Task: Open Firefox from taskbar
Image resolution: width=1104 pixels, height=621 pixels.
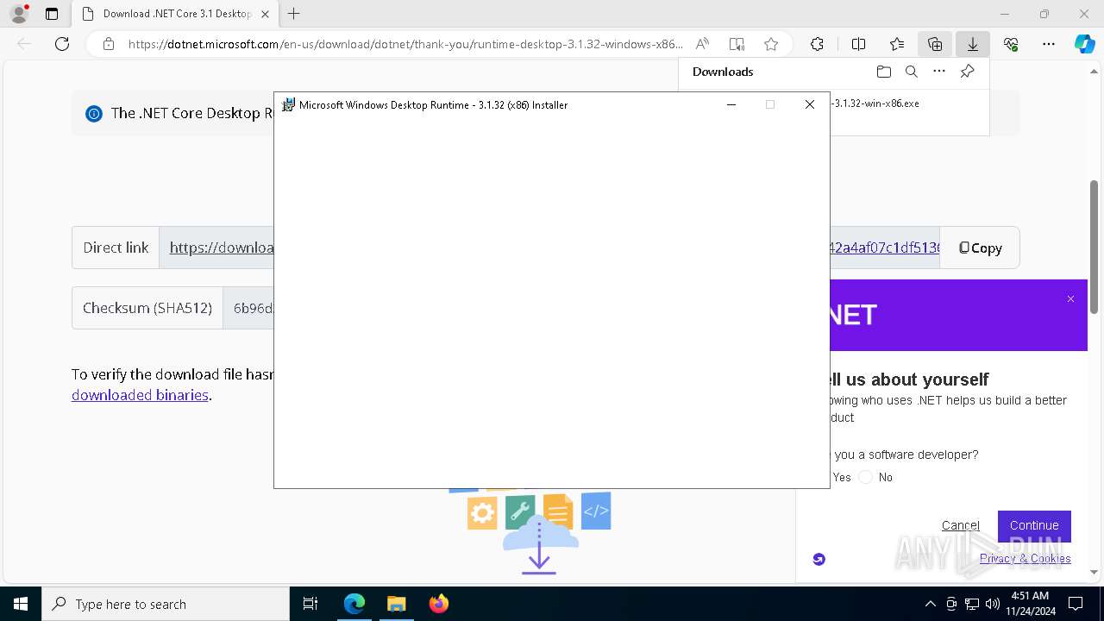Action: point(438,604)
